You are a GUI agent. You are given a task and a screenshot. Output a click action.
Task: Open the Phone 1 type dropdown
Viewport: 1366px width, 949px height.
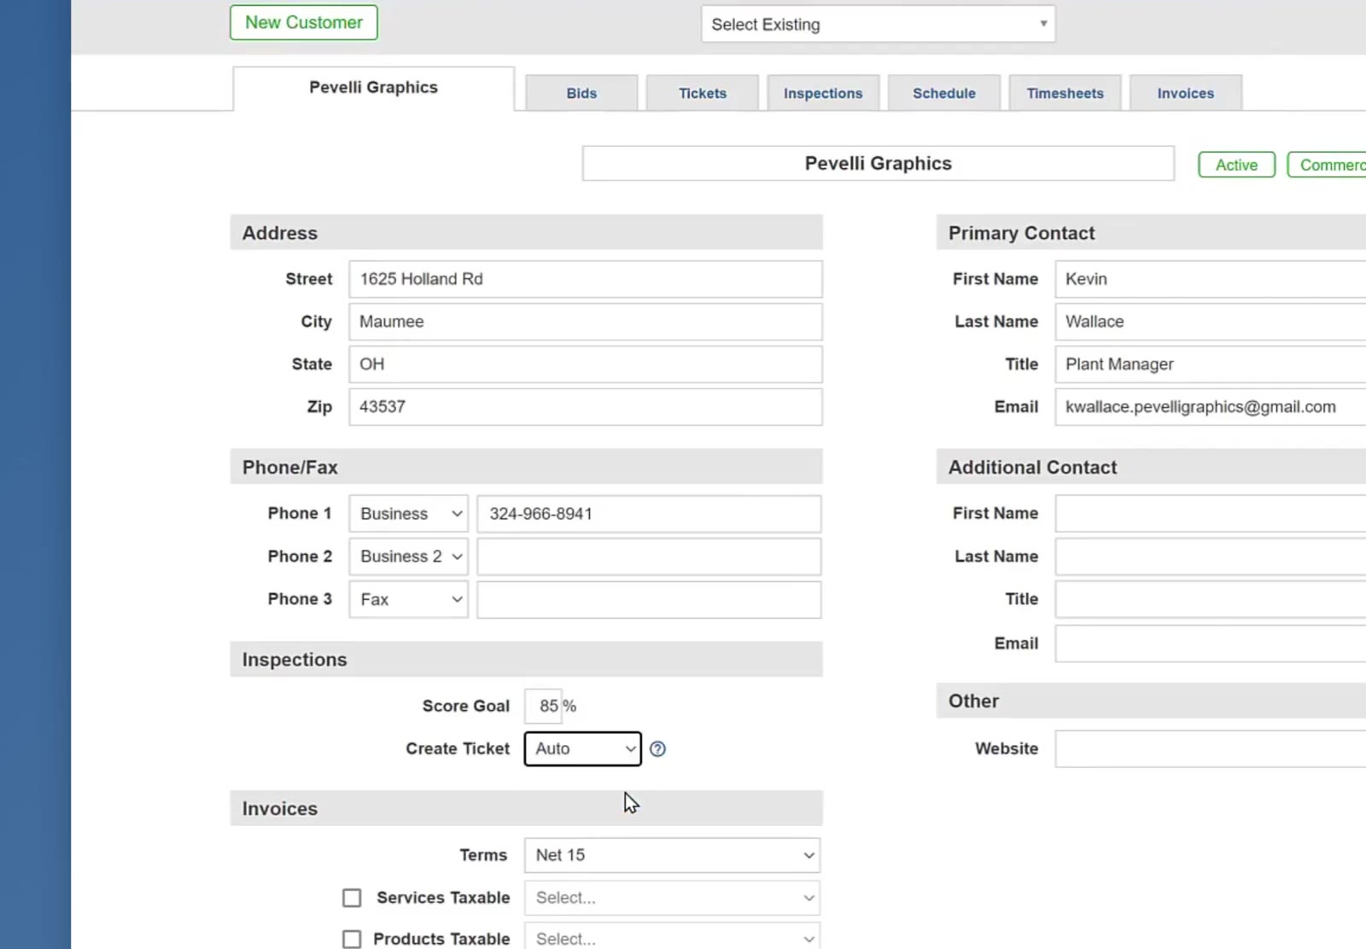pyautogui.click(x=409, y=514)
